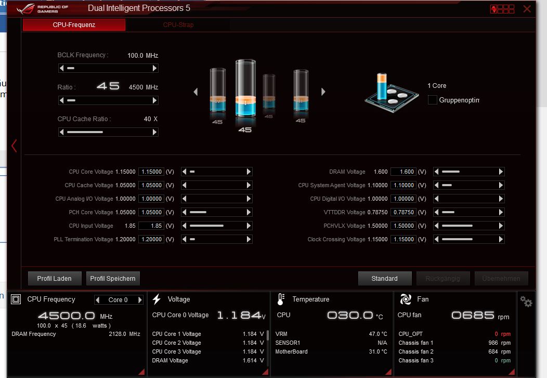Click the CPU Input Voltage slider track
The image size is (547, 378).
coord(217,226)
